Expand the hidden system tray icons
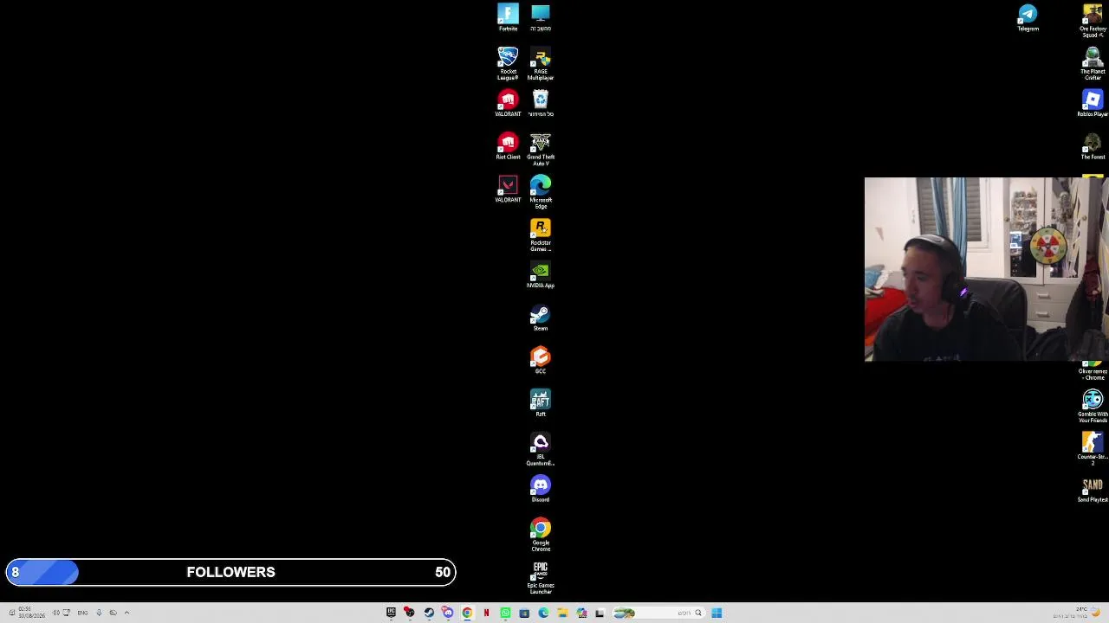1109x623 pixels. click(x=126, y=613)
